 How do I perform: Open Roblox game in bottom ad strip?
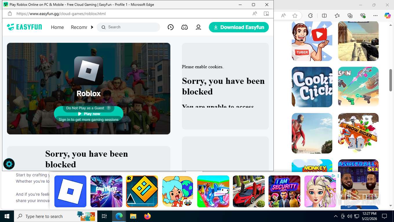pos(70,191)
